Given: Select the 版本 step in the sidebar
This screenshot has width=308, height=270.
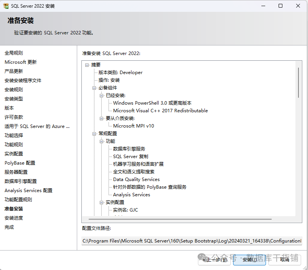Looking at the screenshot, I should click(9, 108).
